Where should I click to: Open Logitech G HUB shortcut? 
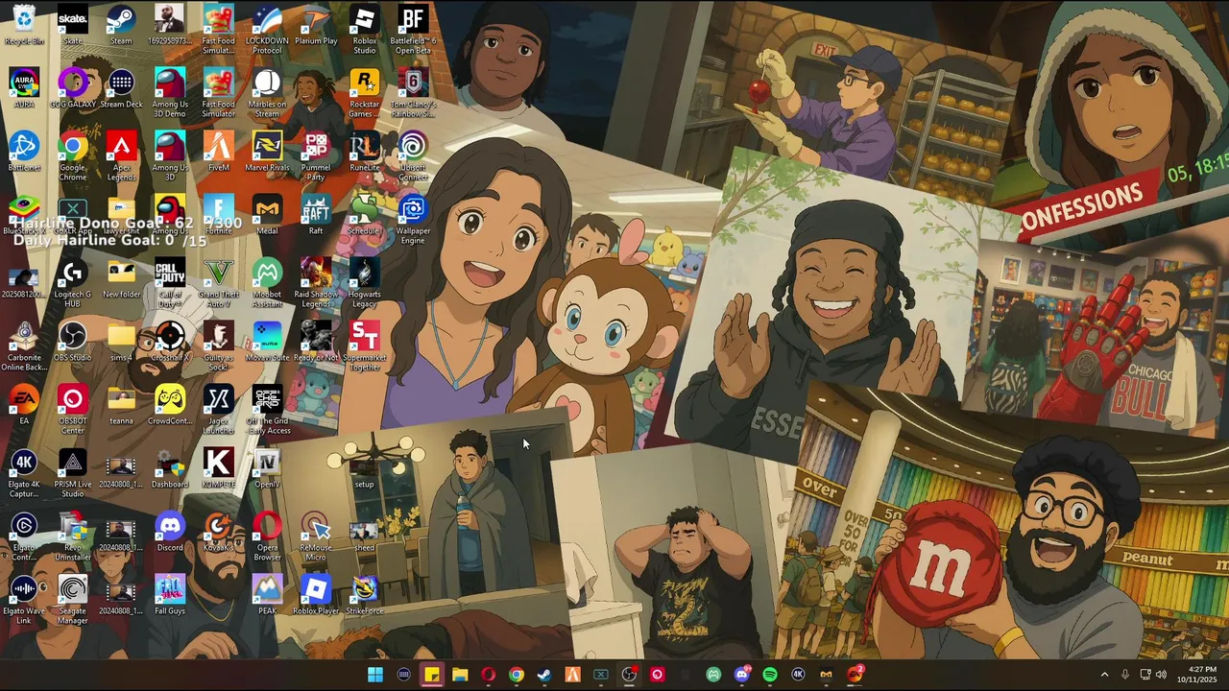click(73, 283)
